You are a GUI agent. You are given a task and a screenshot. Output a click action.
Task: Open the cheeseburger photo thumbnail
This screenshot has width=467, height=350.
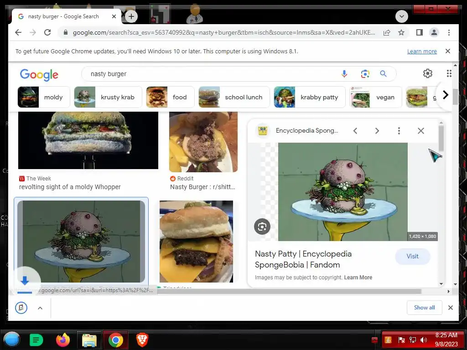pyautogui.click(x=196, y=242)
